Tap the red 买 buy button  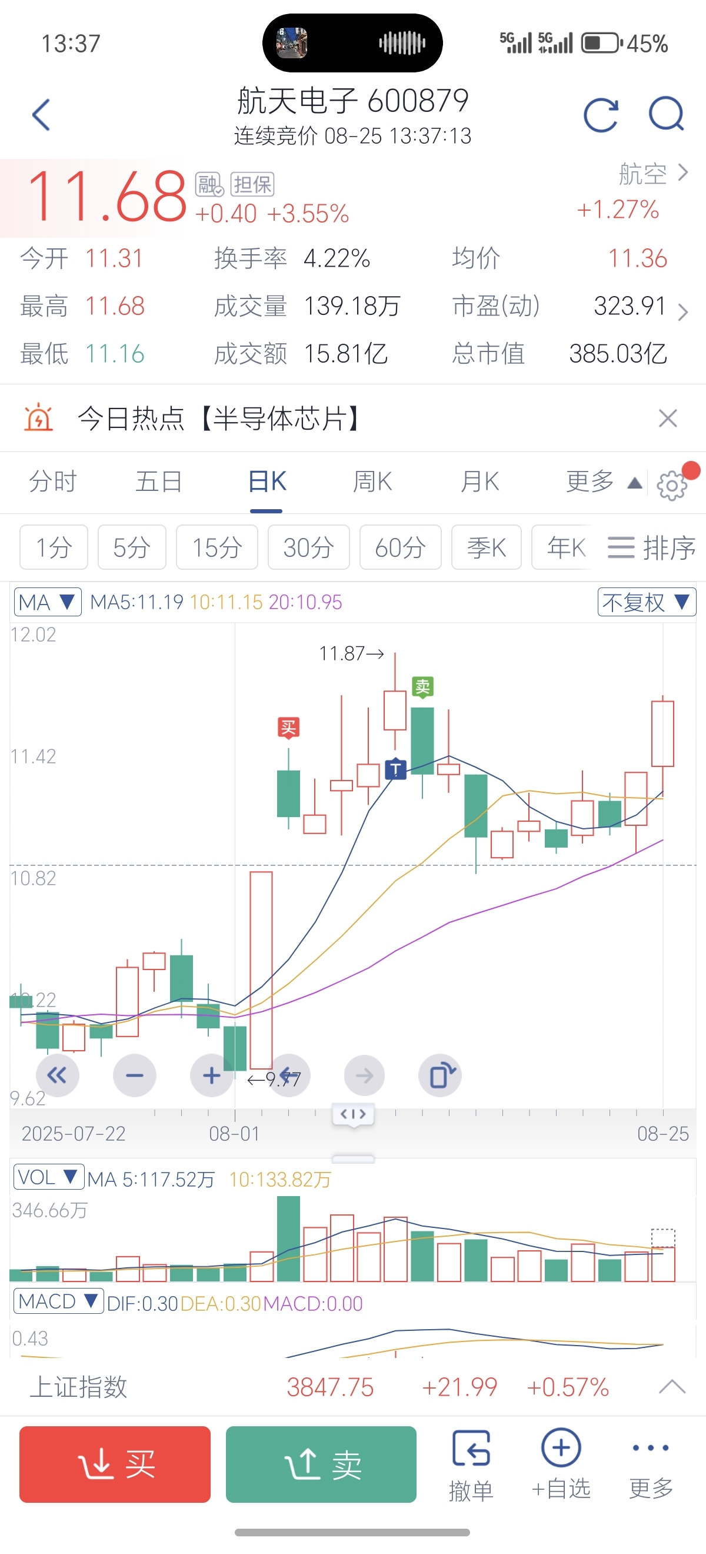click(x=115, y=1464)
